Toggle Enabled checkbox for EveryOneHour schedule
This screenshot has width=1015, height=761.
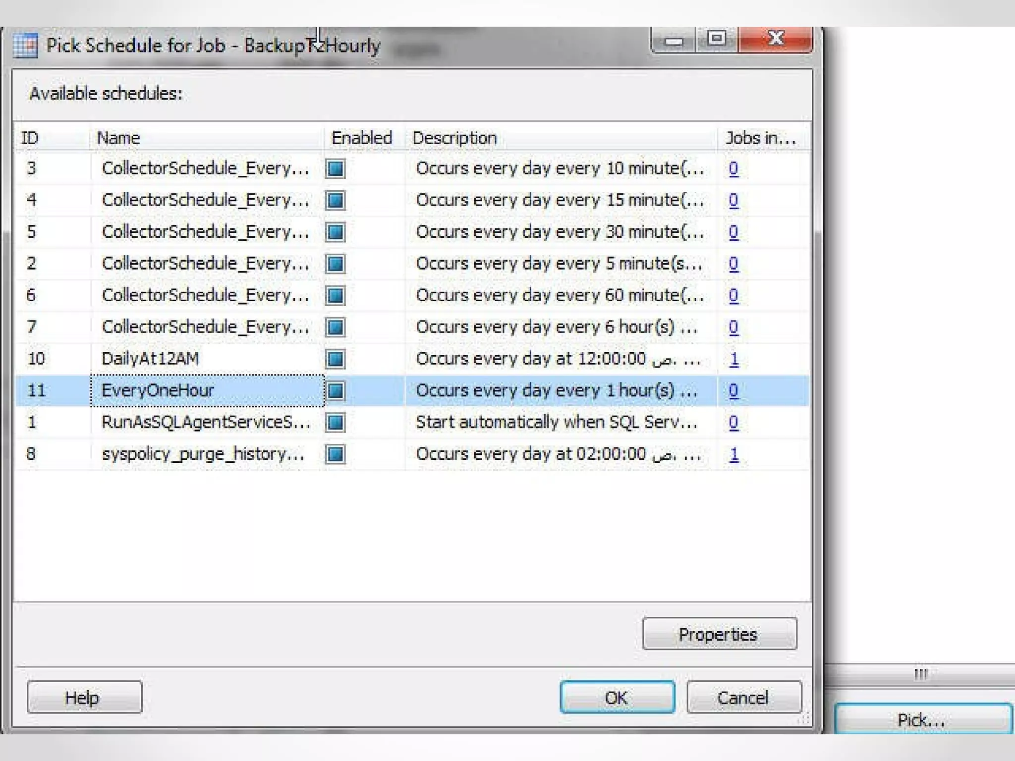336,391
